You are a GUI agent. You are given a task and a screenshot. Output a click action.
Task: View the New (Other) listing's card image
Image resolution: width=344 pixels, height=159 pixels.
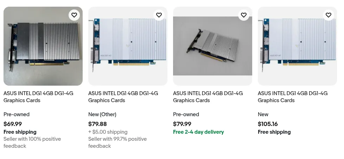point(128,46)
